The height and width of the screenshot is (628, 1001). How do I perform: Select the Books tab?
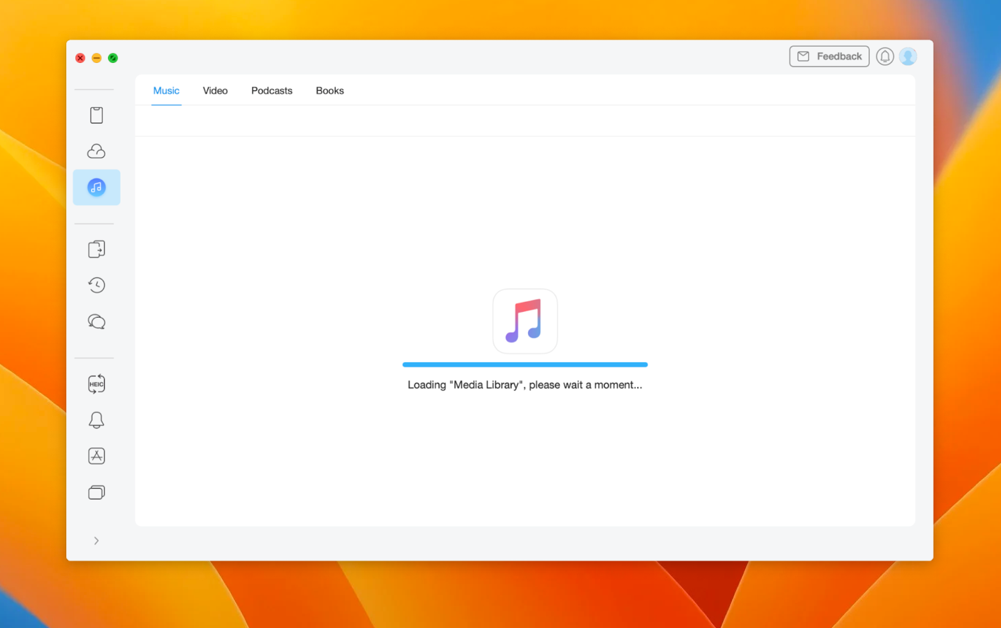(x=330, y=91)
